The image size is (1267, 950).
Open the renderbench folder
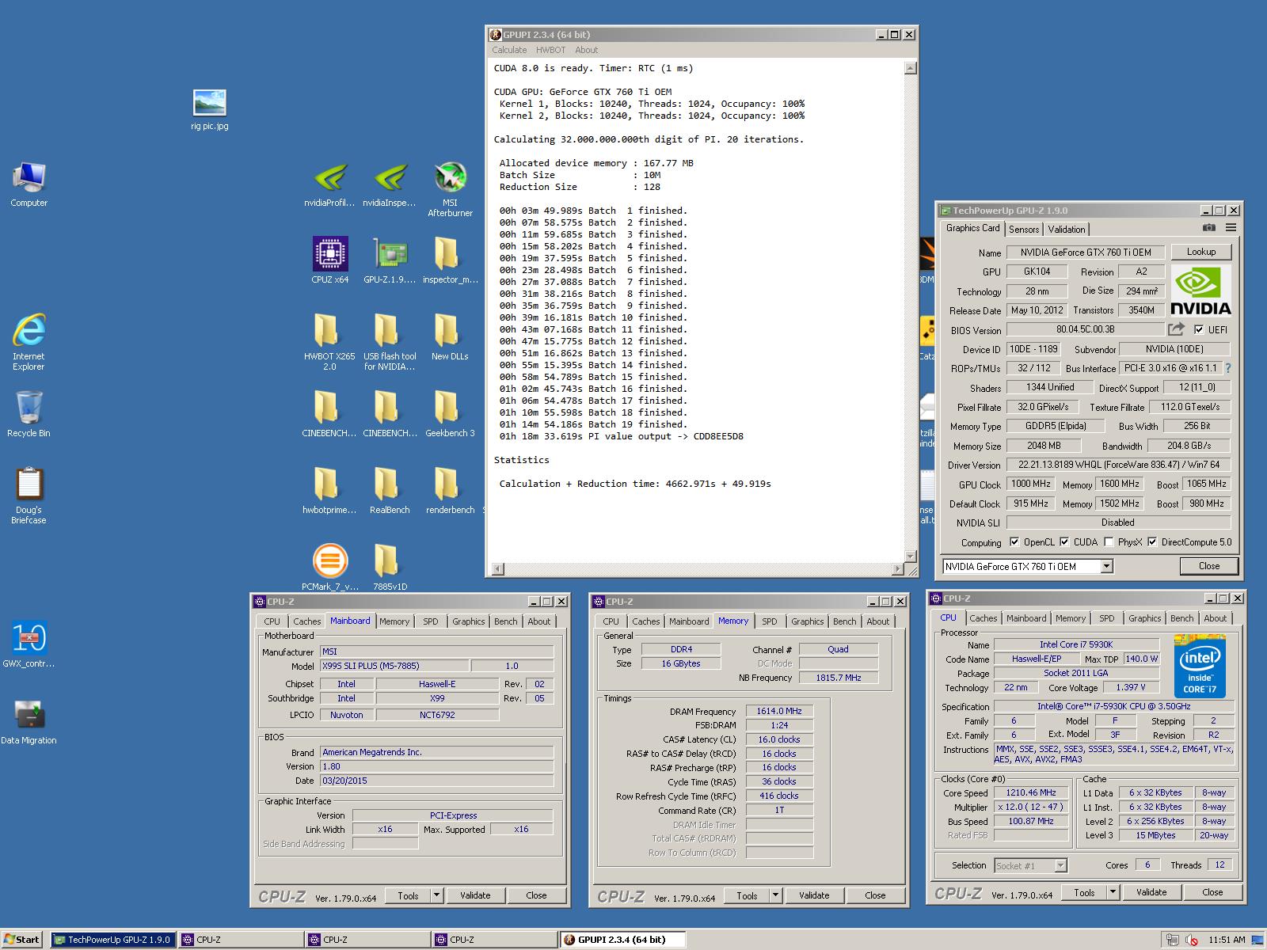[x=450, y=491]
